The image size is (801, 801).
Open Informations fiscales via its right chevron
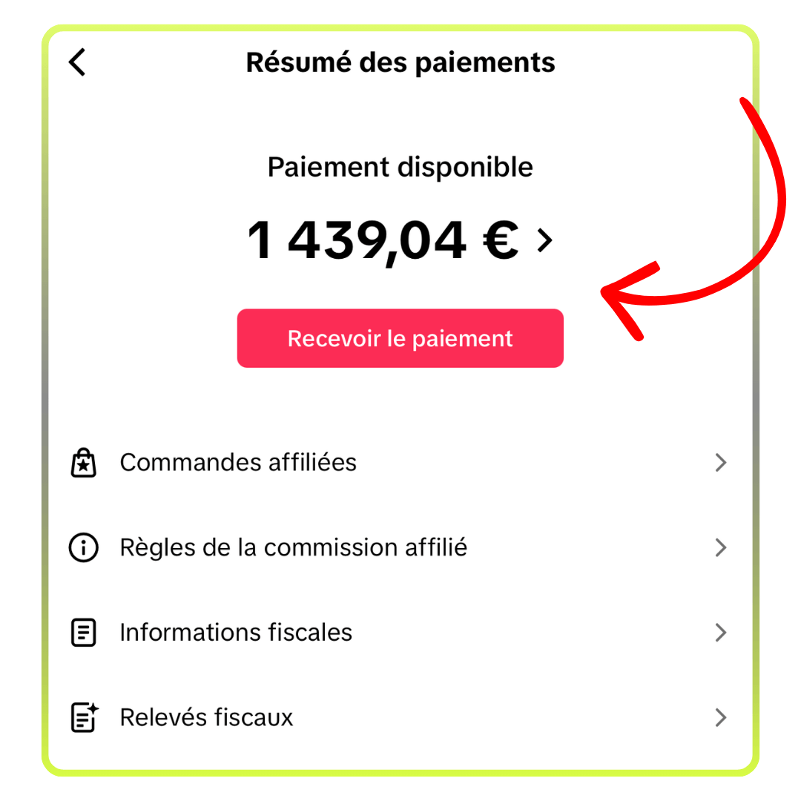719,633
